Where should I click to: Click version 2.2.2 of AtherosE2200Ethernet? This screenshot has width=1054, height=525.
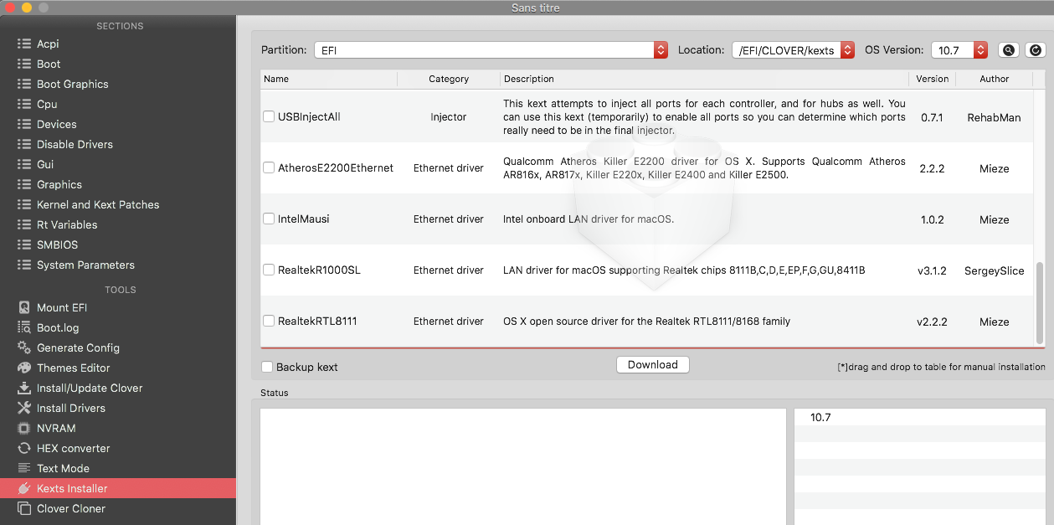point(932,168)
